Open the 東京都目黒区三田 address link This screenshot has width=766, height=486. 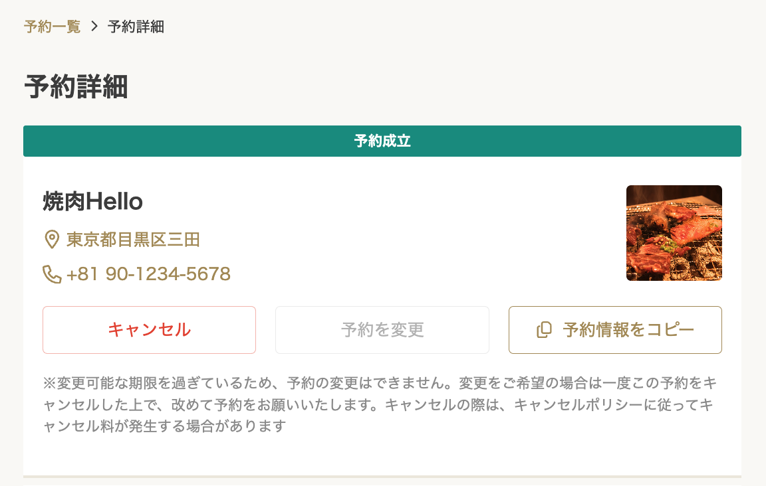tap(133, 239)
